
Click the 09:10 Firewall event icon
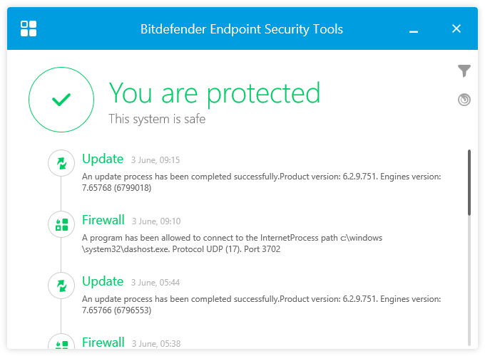61,224
